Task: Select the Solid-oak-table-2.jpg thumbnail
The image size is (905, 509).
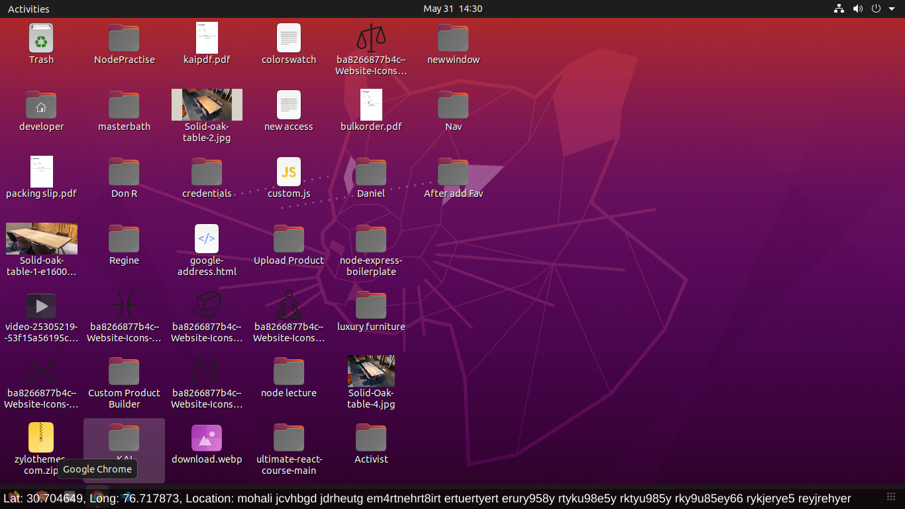Action: 207,105
